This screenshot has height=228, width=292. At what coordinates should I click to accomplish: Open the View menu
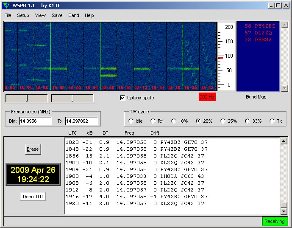point(40,15)
